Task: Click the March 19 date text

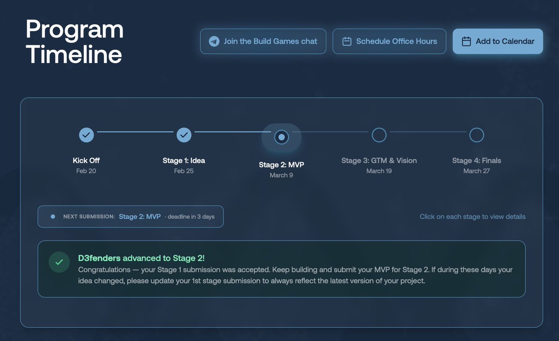Action: tap(379, 171)
